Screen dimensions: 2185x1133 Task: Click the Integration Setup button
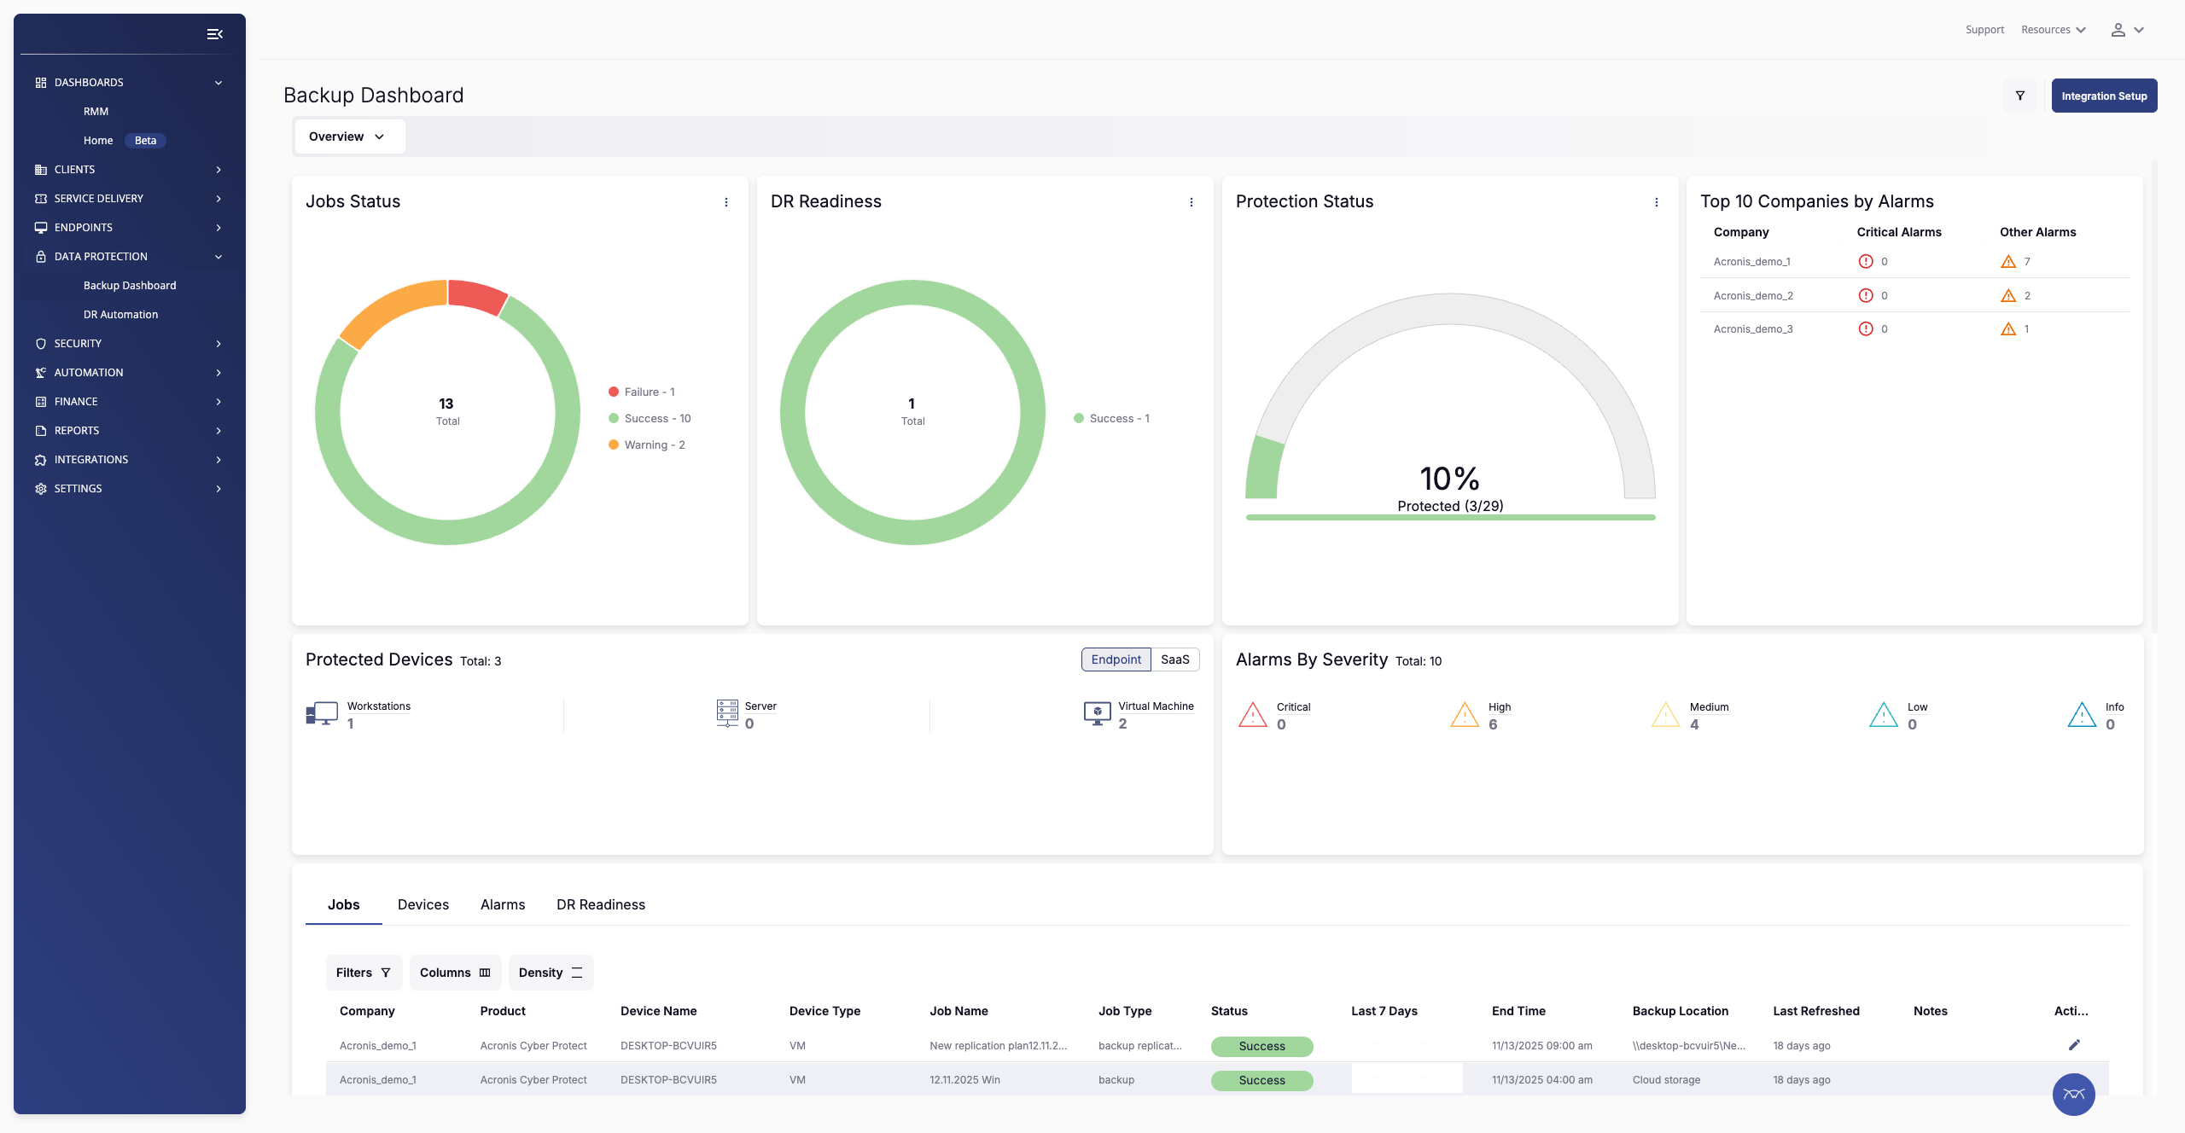[x=2104, y=96]
